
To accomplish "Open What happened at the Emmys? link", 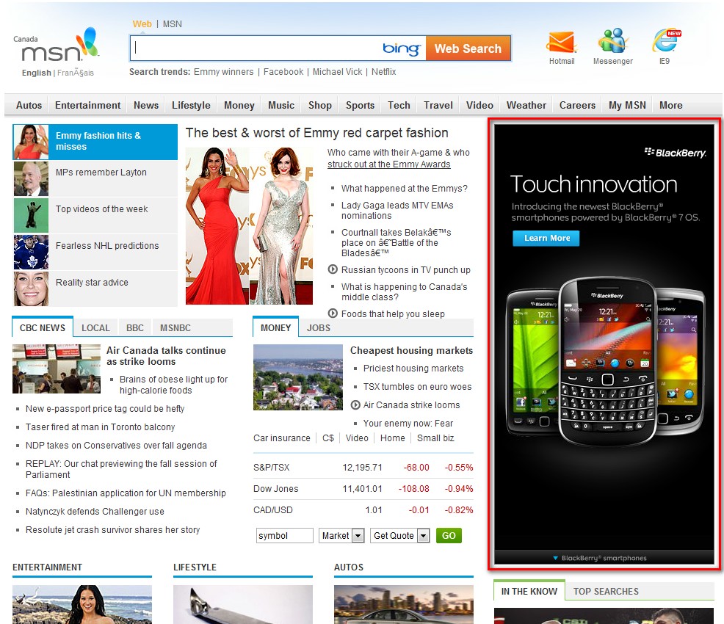I will [404, 189].
